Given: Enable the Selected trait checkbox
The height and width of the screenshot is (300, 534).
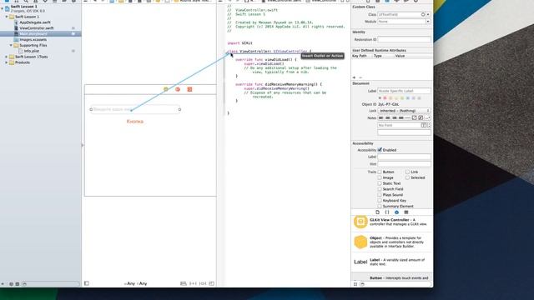Looking at the screenshot, I should pos(407,177).
